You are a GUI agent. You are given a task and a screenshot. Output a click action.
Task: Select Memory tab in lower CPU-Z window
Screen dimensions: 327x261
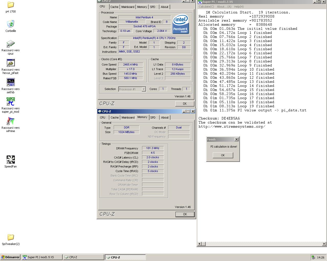[x=142, y=117]
